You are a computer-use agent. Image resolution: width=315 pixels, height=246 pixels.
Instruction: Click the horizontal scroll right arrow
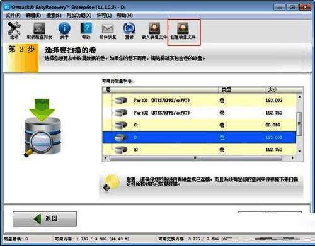pyautogui.click(x=292, y=158)
